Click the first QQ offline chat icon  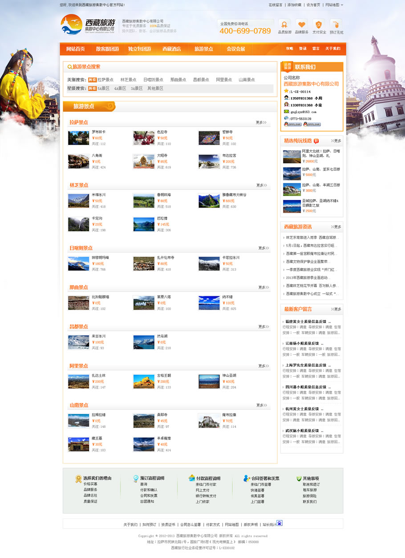pos(292,124)
